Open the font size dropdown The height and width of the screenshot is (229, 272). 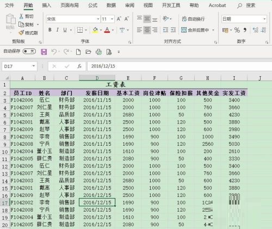coord(112,19)
